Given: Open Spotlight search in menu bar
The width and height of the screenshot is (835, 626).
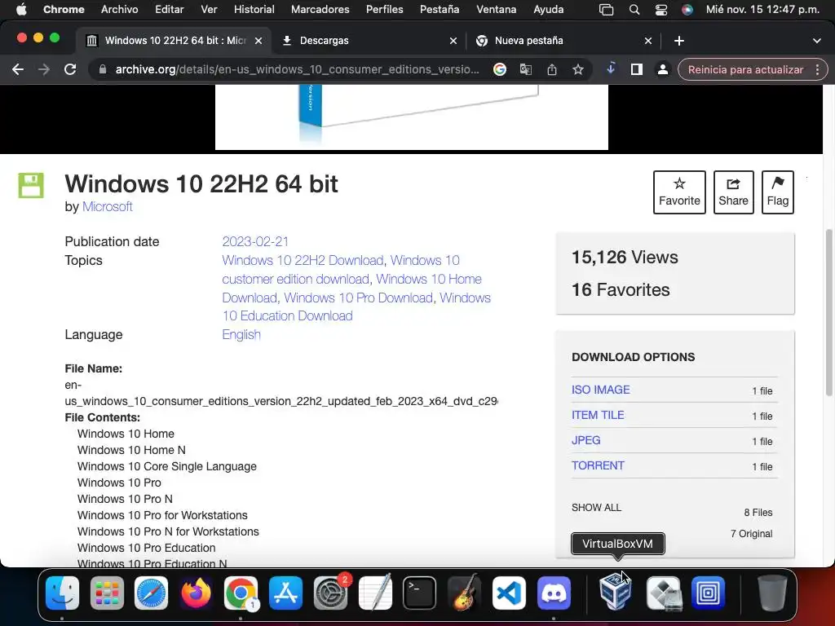Looking at the screenshot, I should [634, 10].
